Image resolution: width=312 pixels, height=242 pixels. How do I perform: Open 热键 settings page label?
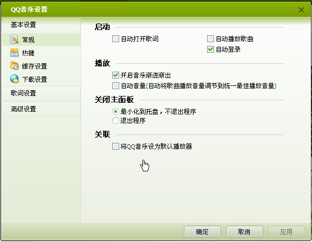(x=28, y=53)
